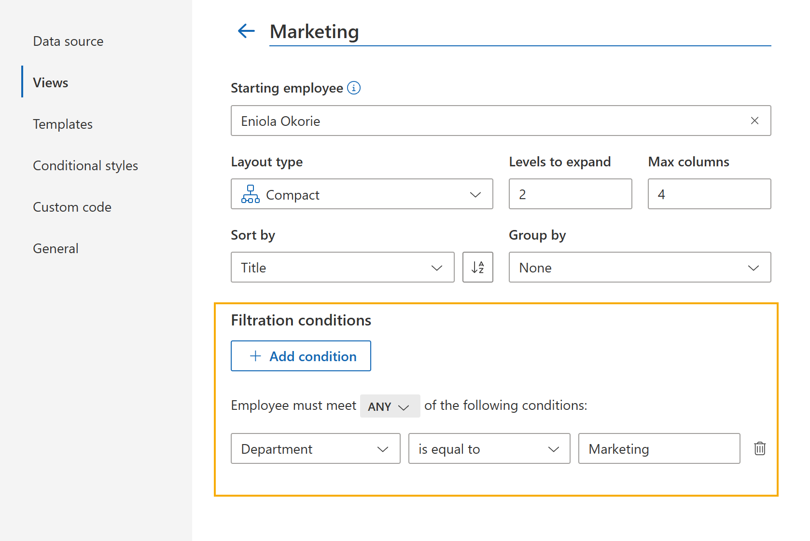Edit the Marketing view name field
This screenshot has width=810, height=541.
(x=520, y=32)
